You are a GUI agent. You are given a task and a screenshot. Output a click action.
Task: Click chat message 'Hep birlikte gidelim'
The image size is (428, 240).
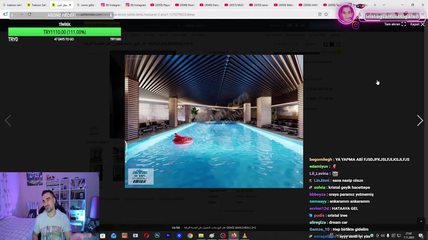[x=350, y=229]
